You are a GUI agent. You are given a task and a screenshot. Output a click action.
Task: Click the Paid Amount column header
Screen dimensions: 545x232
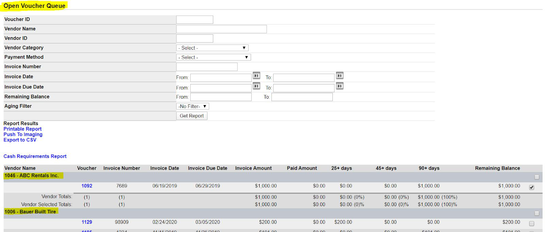(302, 168)
